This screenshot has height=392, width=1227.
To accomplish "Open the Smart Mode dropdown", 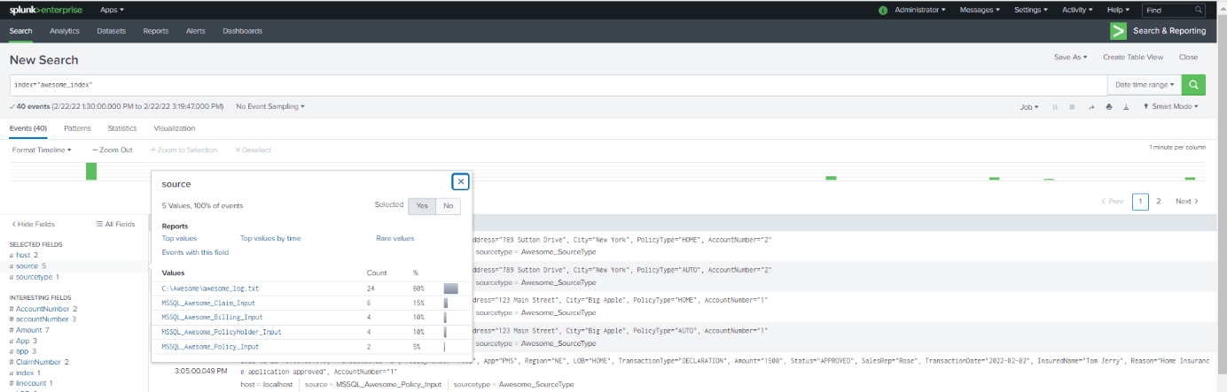I will (1170, 106).
